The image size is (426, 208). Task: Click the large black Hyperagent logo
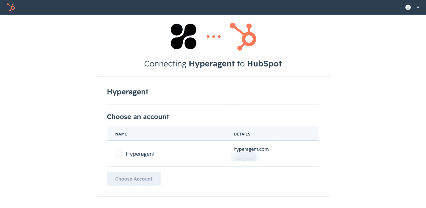[x=183, y=36]
